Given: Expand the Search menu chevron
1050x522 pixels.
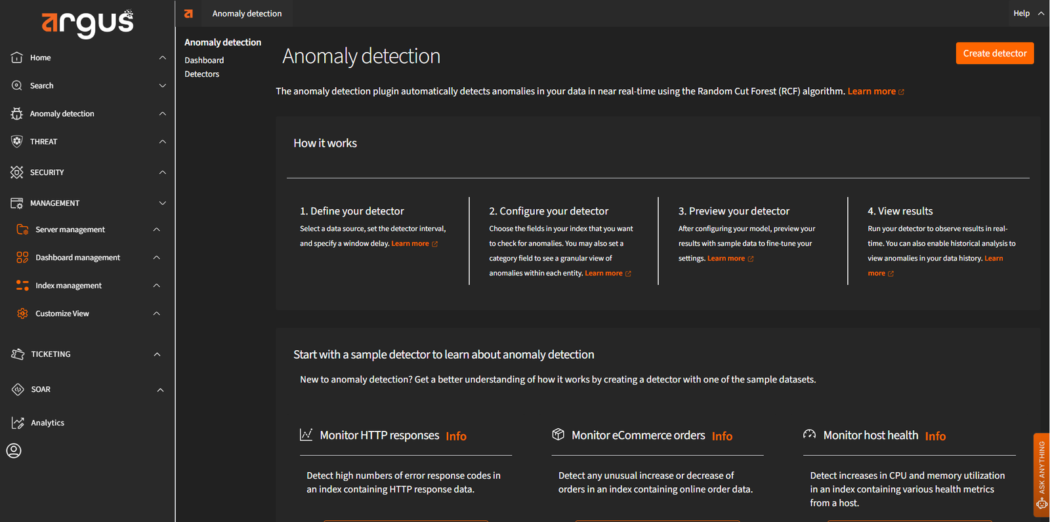Looking at the screenshot, I should pyautogui.click(x=162, y=86).
